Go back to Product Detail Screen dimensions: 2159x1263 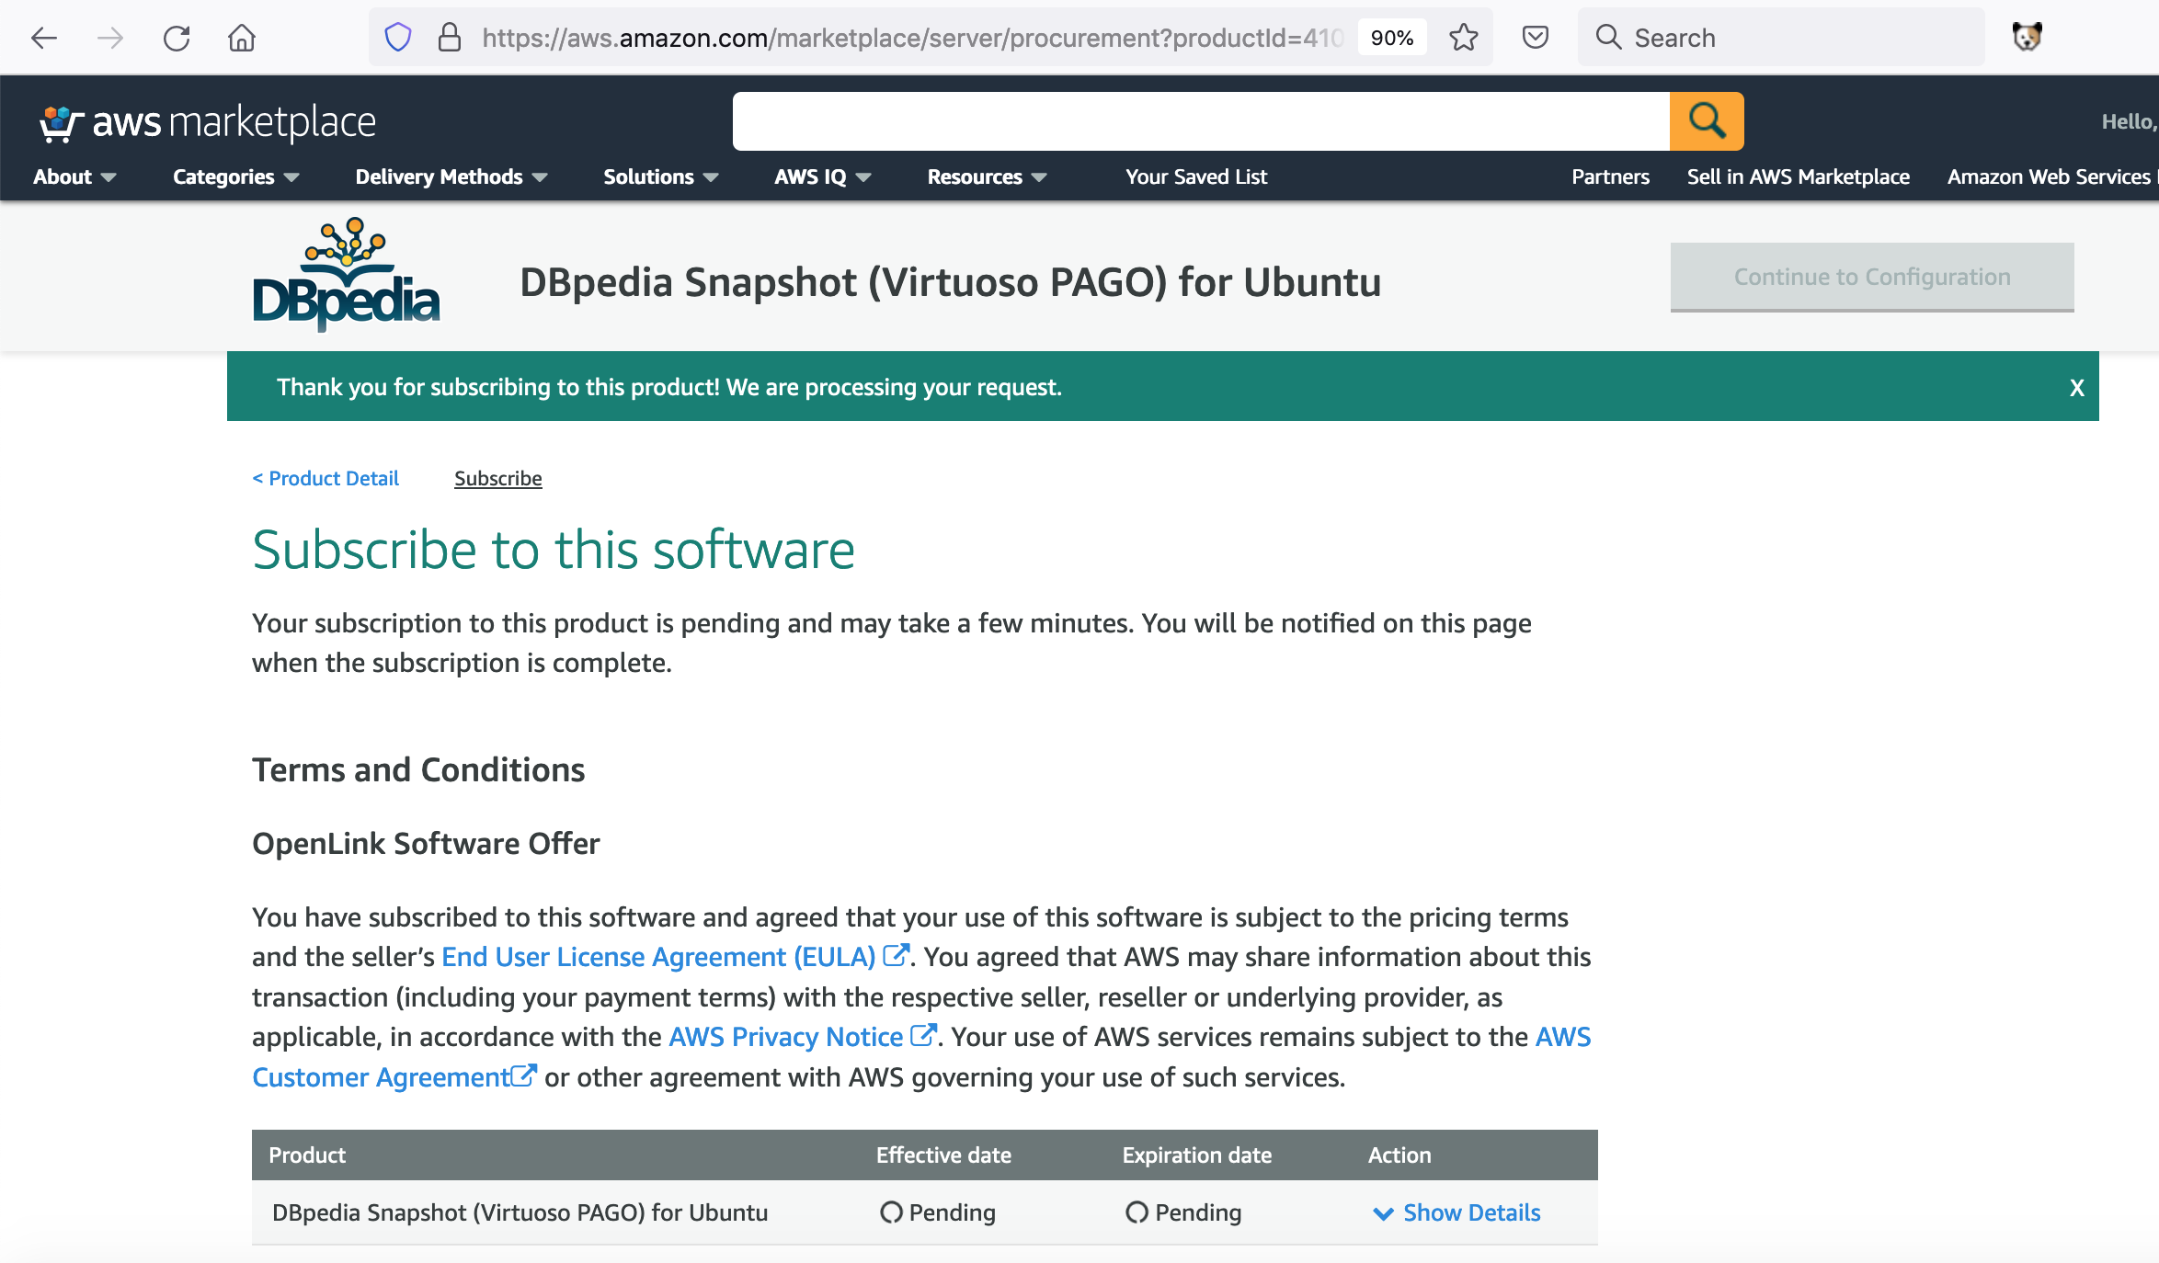click(326, 478)
